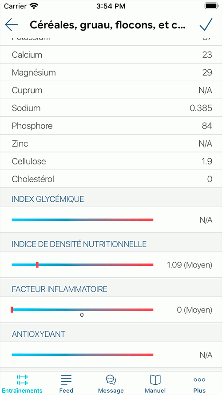Open the Manuel book icon
The width and height of the screenshot is (222, 395).
click(x=155, y=379)
